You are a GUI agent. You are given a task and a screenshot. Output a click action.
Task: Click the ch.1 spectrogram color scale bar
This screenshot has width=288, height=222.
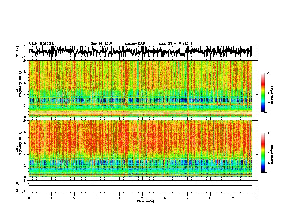point(263,93)
